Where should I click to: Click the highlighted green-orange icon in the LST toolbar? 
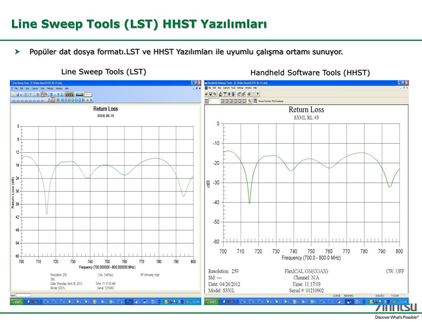point(43,94)
